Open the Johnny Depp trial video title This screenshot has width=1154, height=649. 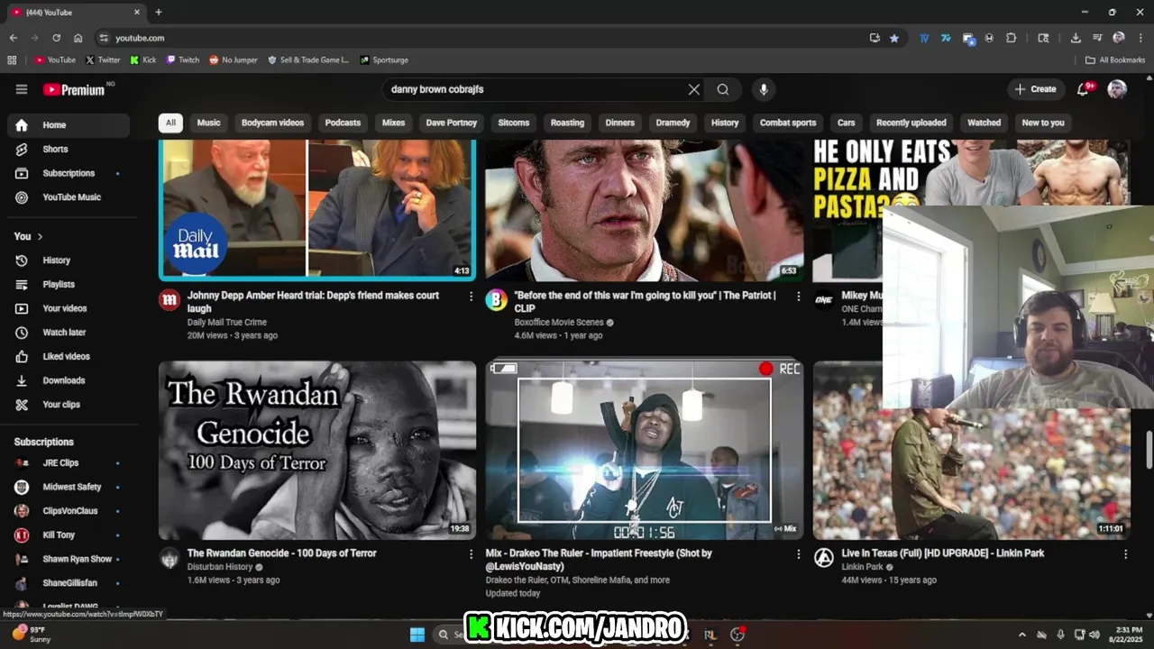coord(313,302)
